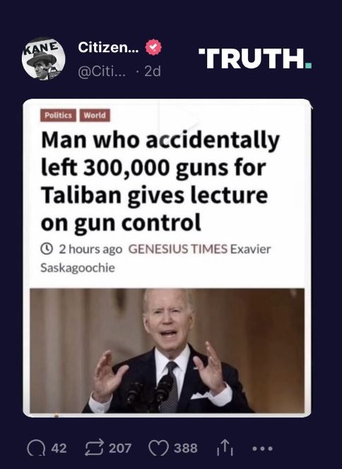The height and width of the screenshot is (469, 342).
Task: Open the reply comment bubble icon
Action: pos(36,449)
